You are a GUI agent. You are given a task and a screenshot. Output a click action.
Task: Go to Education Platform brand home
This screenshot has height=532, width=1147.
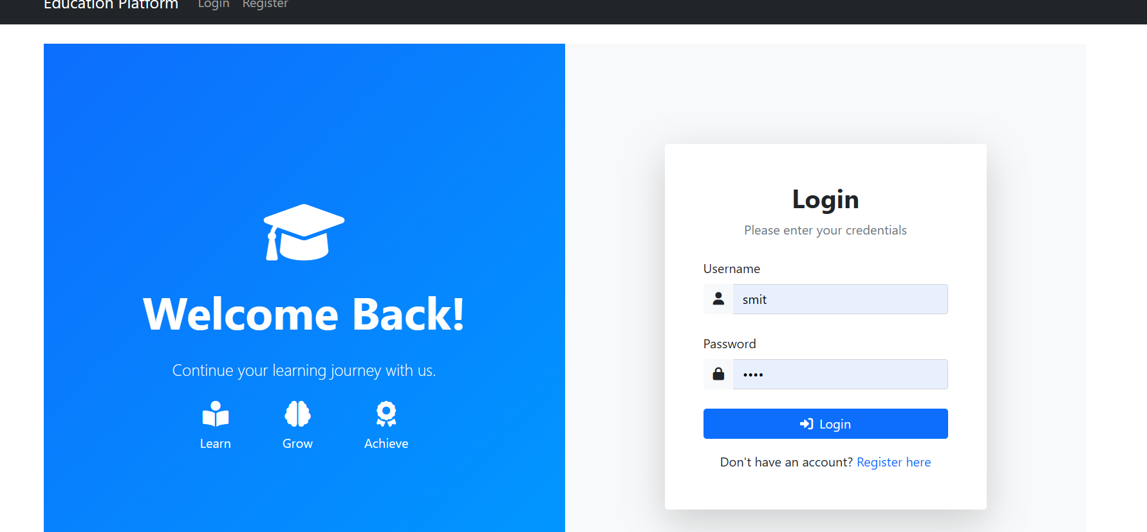111,4
